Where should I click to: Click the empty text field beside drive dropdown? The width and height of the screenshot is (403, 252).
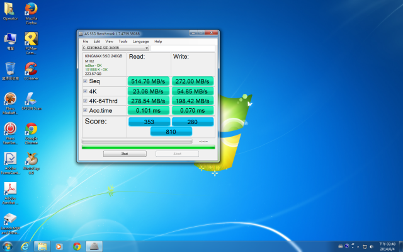(x=183, y=48)
